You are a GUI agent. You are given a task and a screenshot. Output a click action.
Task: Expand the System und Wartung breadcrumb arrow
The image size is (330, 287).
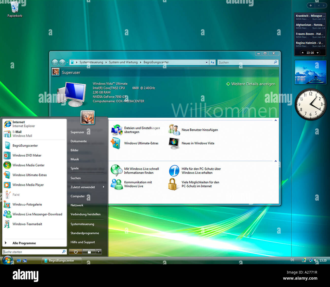click(140, 62)
